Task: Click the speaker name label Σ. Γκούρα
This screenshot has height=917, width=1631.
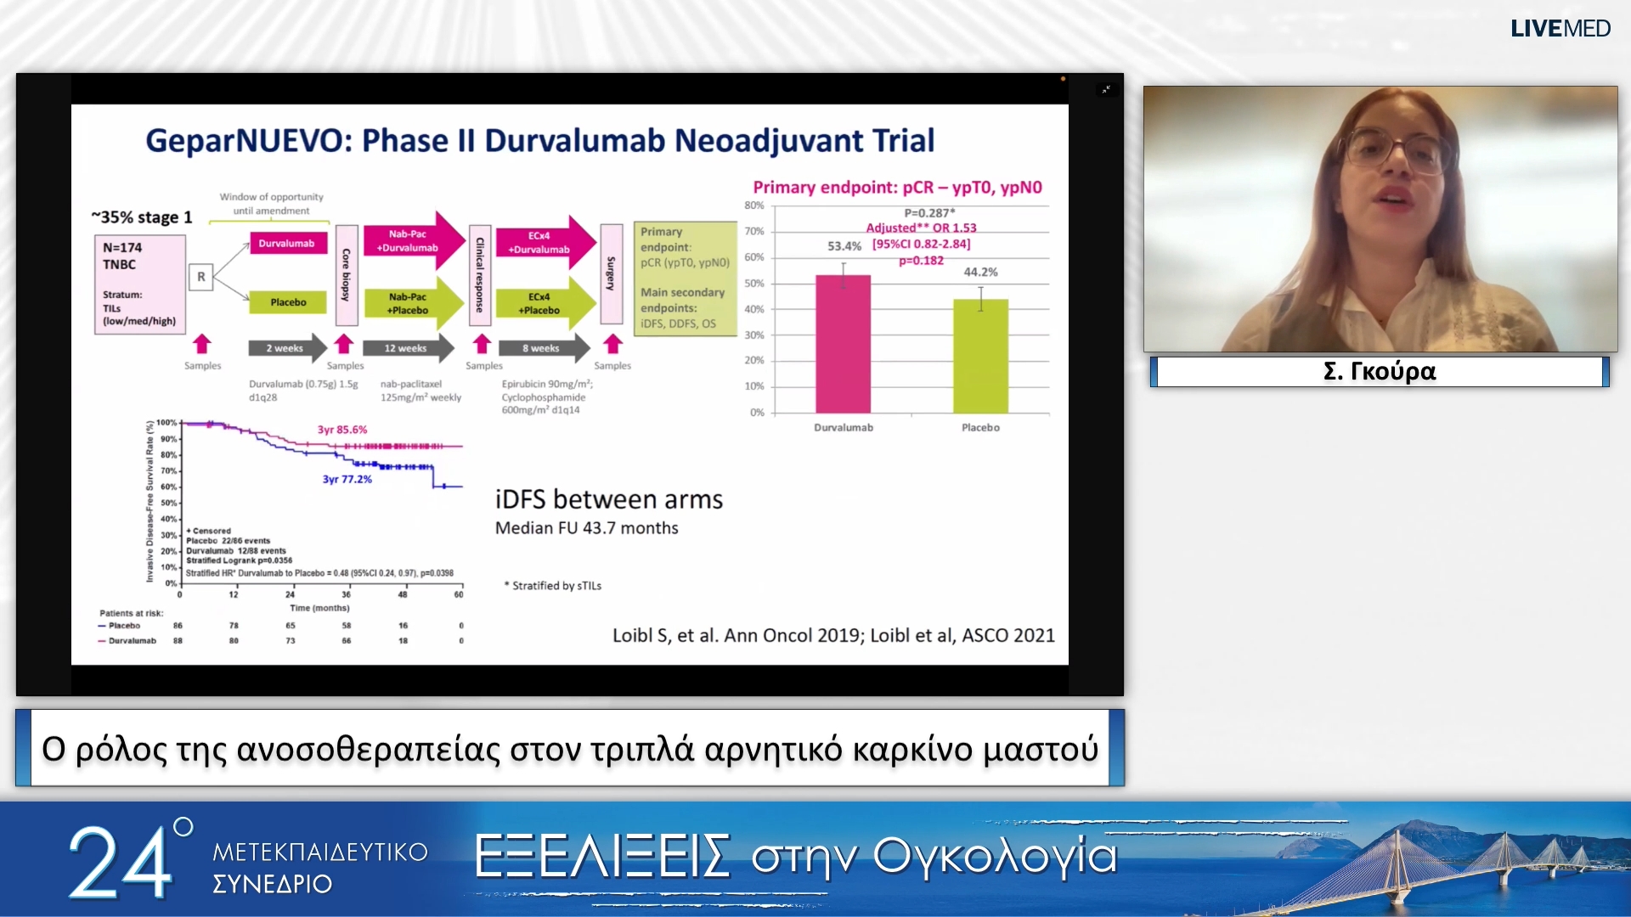Action: (1380, 372)
